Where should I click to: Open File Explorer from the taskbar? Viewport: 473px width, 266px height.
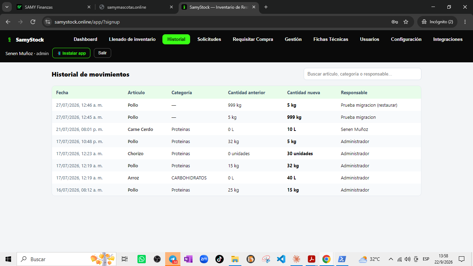click(235, 259)
